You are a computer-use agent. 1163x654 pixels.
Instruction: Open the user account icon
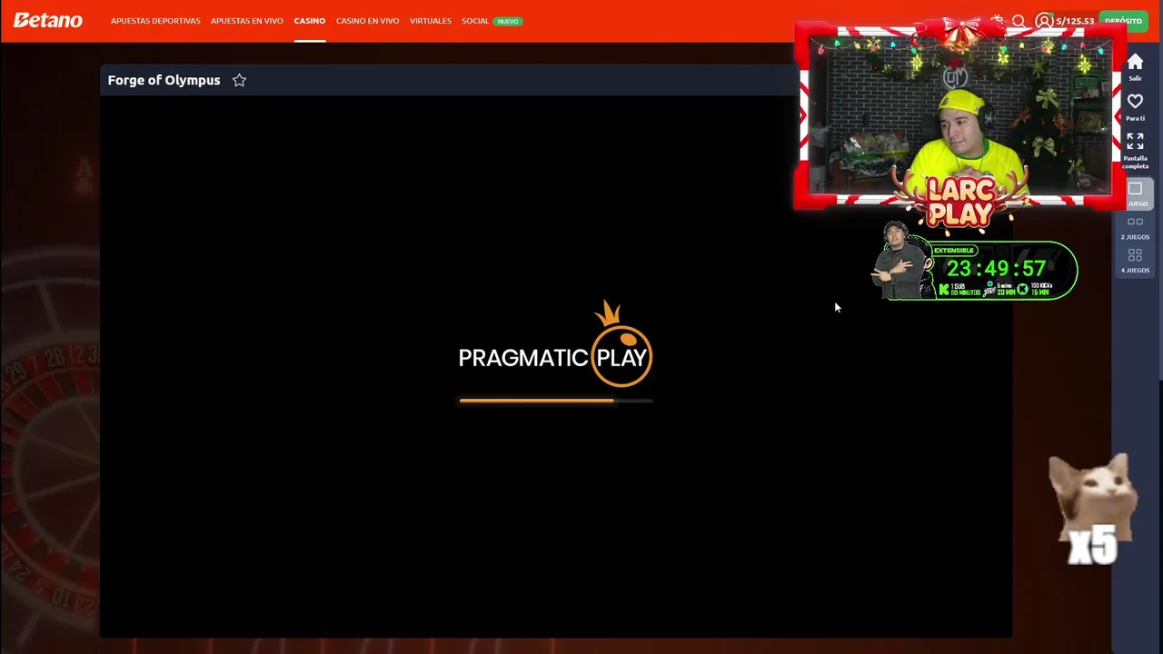click(x=1043, y=21)
